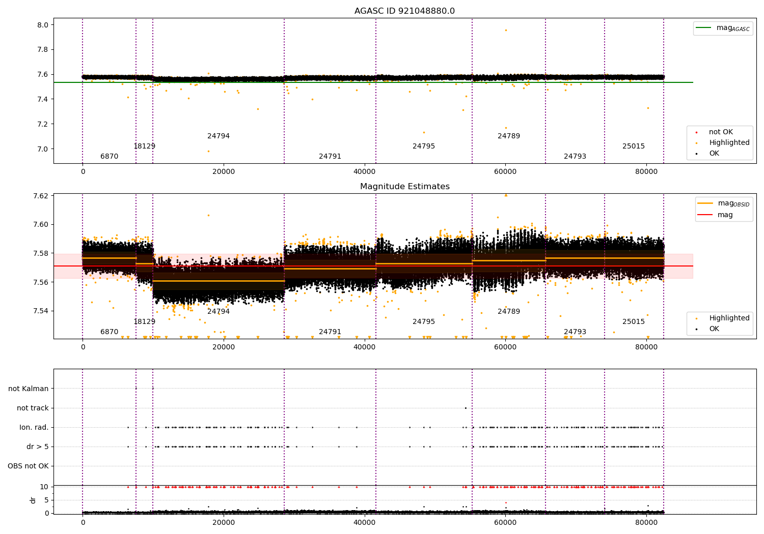764x534 pixels.
Task: Click label 24789 in Magnitude Estimates panel
Action: click(x=509, y=312)
